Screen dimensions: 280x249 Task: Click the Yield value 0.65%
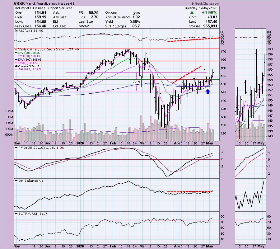pos(135,21)
